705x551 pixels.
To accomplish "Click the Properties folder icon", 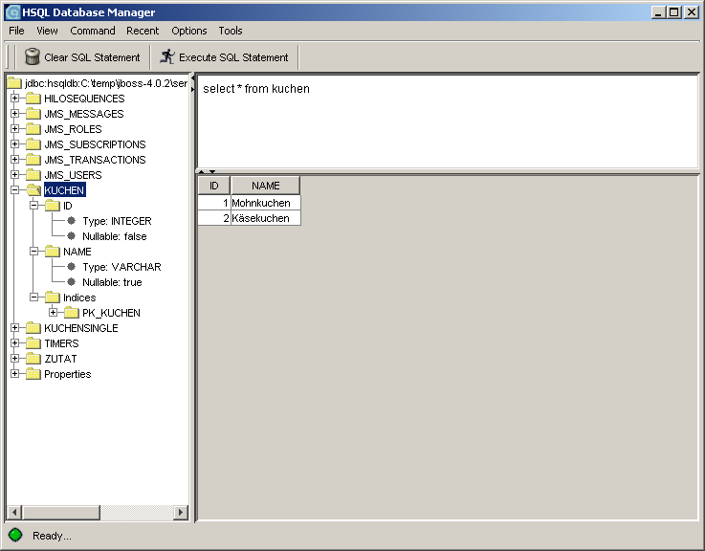I will [x=33, y=374].
